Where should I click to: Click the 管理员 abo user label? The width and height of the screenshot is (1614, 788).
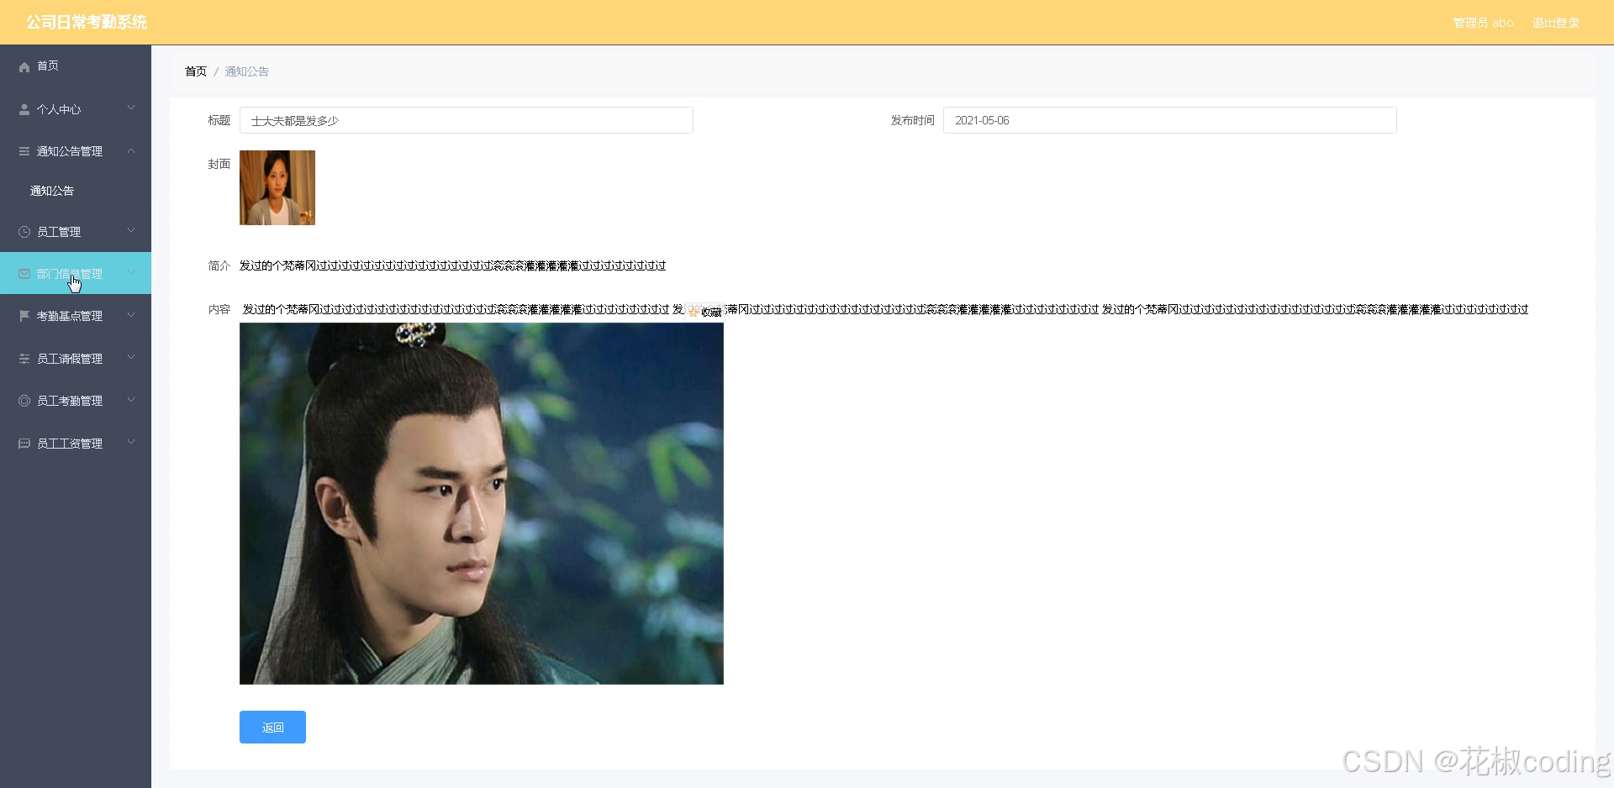point(1483,23)
